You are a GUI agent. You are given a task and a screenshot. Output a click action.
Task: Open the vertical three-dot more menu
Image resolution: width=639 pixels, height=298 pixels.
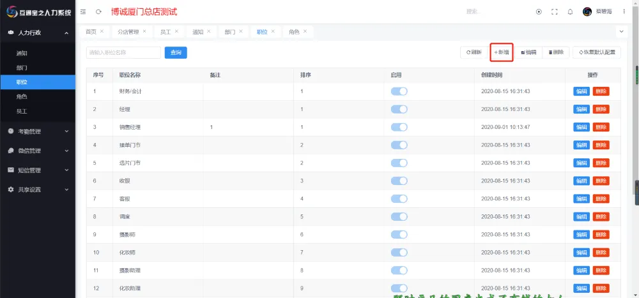tap(624, 11)
